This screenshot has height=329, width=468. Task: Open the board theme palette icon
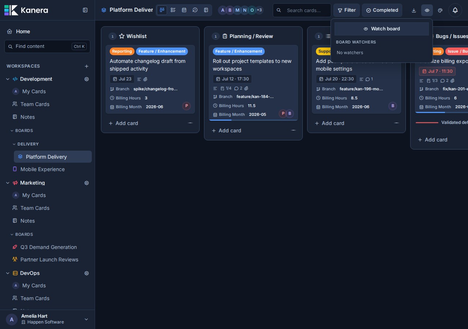[x=440, y=10]
